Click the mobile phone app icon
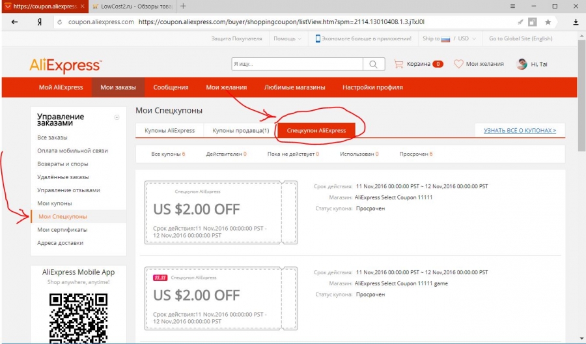 click(x=318, y=38)
